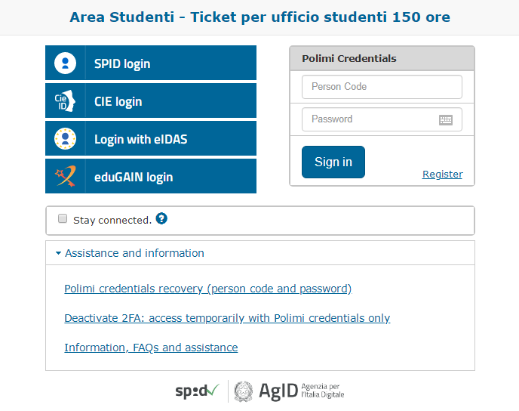Click the Cie ID logo icon
This screenshot has height=411, width=519.
point(65,100)
